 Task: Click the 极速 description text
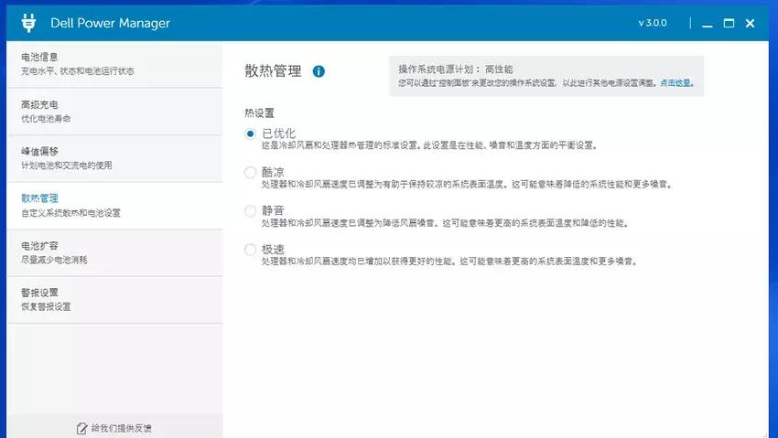pos(449,262)
